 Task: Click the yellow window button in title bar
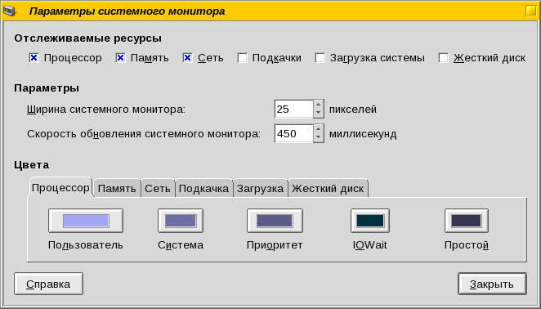point(531,11)
